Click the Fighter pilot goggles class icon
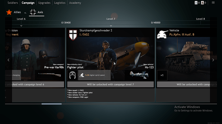This screenshot has width=222, height=124. [x=72, y=75]
